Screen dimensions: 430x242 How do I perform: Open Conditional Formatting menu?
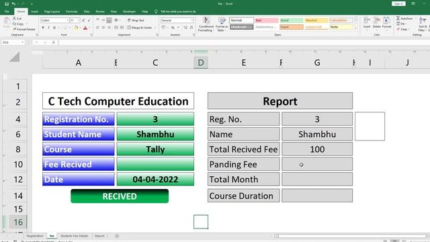pyautogui.click(x=206, y=24)
